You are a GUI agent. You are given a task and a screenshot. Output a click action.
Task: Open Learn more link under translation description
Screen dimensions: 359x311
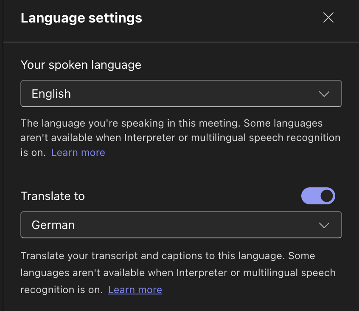pos(135,290)
